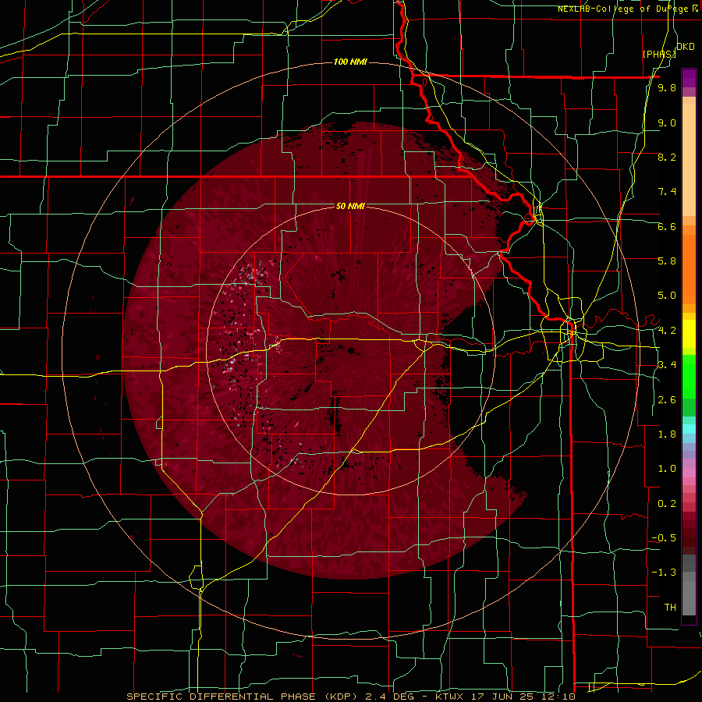Pick the pink band on the color bar
Image resolution: width=702 pixels, height=702 pixels.
(x=689, y=473)
